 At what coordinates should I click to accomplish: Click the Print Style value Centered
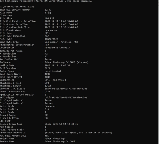pos(50,106)
